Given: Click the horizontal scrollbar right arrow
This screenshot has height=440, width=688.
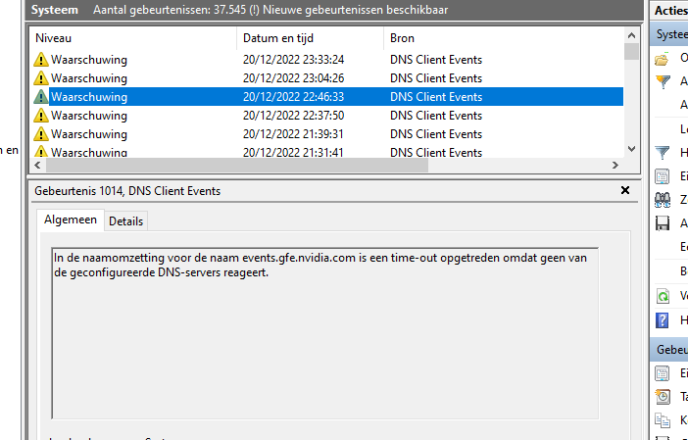Looking at the screenshot, I should click(615, 166).
